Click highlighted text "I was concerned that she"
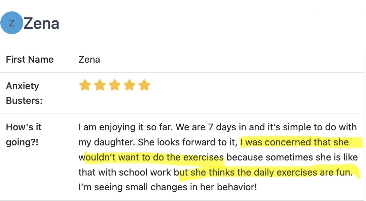This screenshot has height=201, width=366. click(295, 142)
